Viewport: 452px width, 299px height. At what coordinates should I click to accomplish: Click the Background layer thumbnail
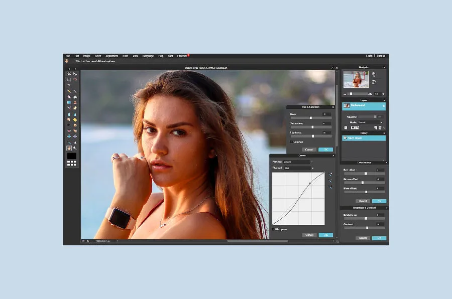(347, 105)
